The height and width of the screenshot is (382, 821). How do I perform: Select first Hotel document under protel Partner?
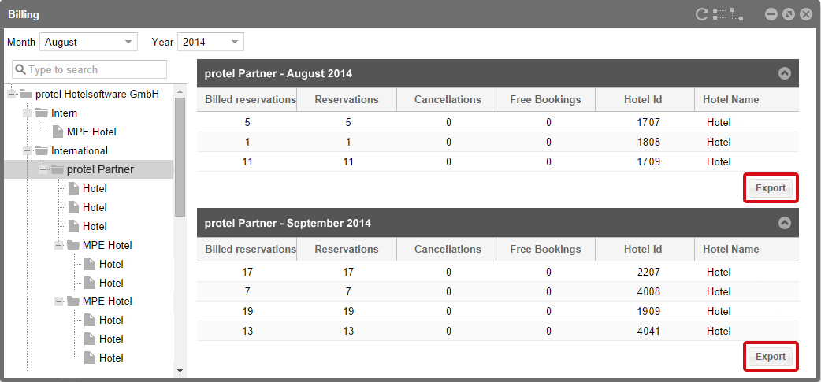point(87,188)
